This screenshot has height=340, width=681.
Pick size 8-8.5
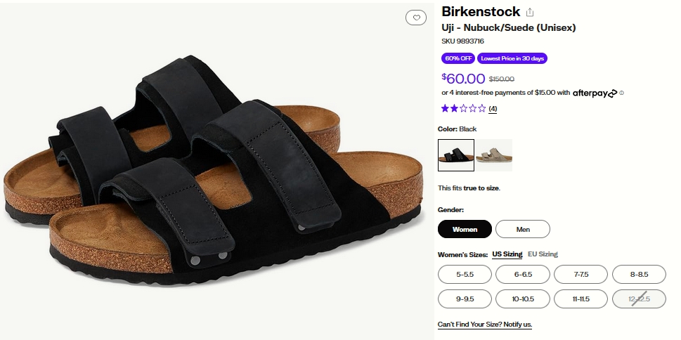pyautogui.click(x=639, y=275)
